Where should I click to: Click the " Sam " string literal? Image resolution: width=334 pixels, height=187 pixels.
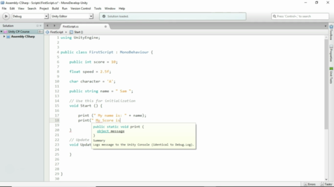click(x=123, y=91)
